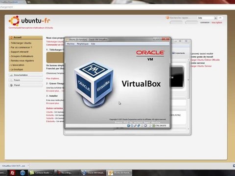
Task: Click the Instantanés button in the VirtualBox Manager behind
Action: [179, 53]
